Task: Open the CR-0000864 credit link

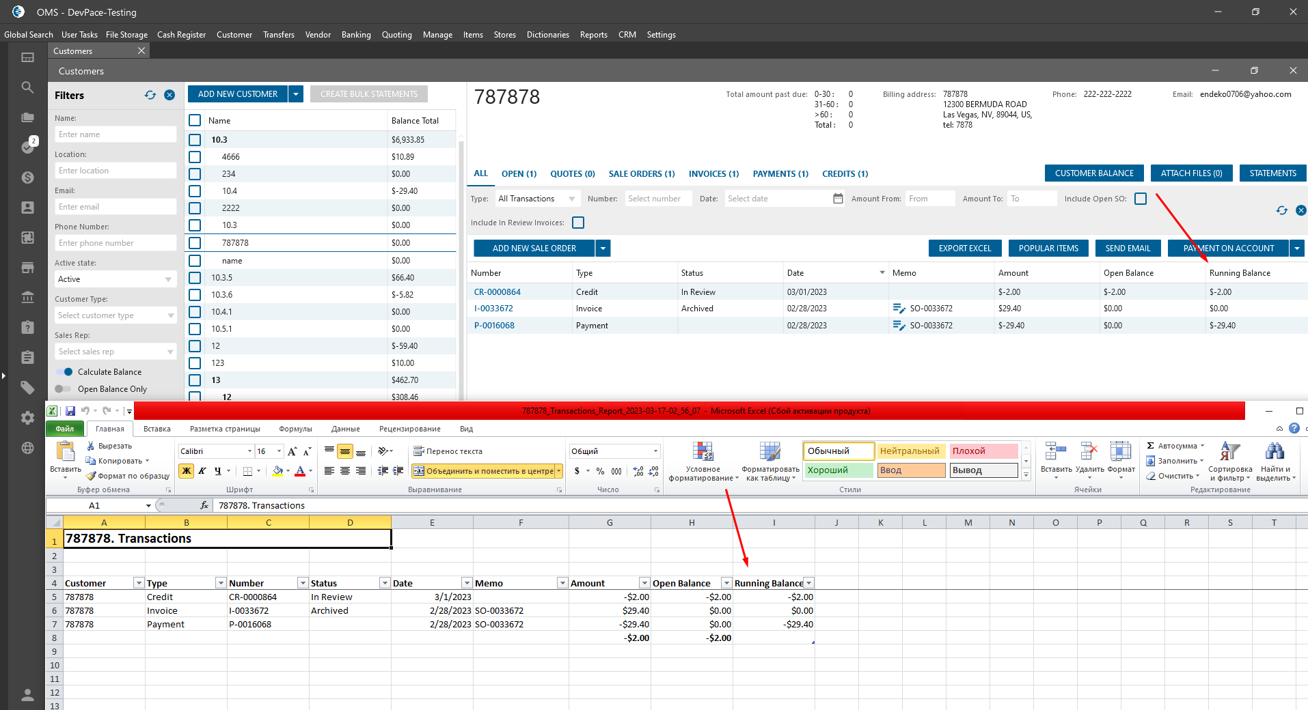Action: point(498,292)
